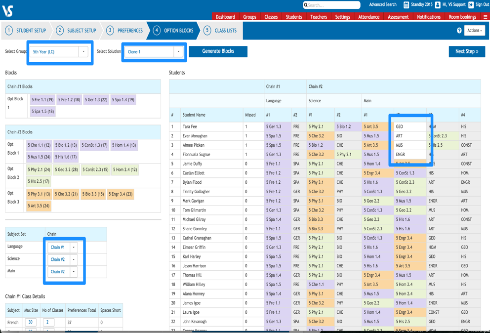490x333 pixels.
Task: Open the Advanced Search link
Action: click(x=383, y=4)
